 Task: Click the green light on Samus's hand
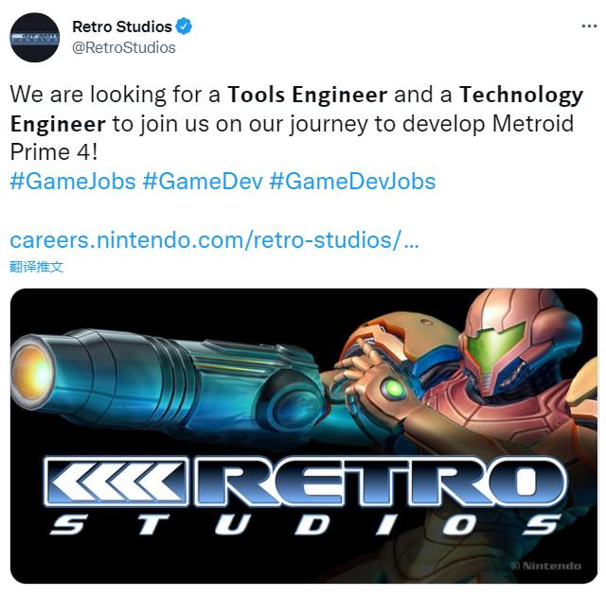pyautogui.click(x=393, y=388)
